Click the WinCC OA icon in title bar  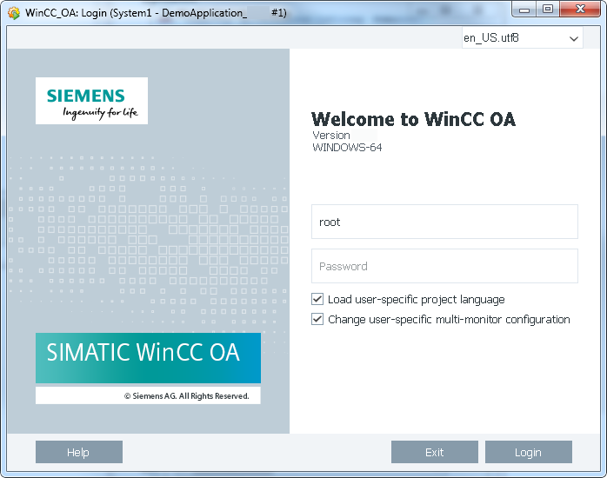tap(13, 14)
